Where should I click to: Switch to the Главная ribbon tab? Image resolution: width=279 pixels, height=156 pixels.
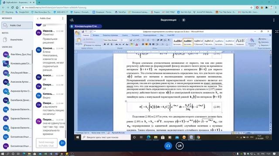point(86,35)
